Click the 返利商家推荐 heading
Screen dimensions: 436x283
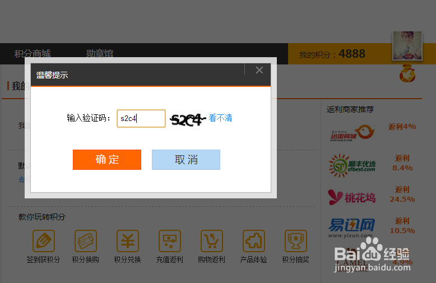click(x=350, y=109)
